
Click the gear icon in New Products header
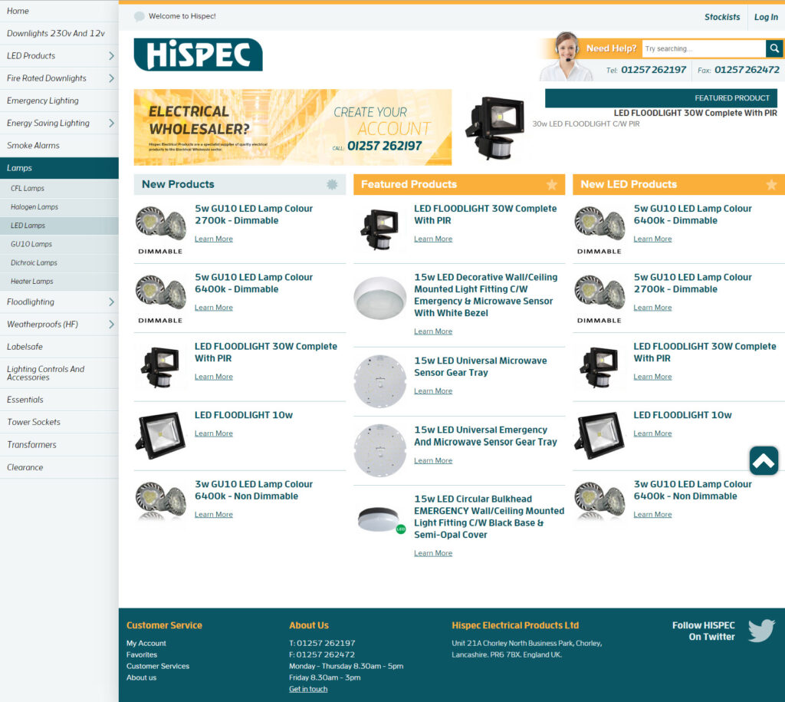(332, 184)
